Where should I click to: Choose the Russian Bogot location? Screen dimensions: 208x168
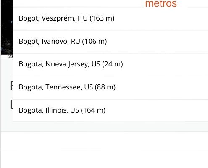coord(111,42)
